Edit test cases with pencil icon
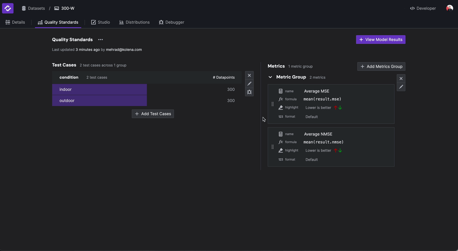The image size is (458, 251). pyautogui.click(x=249, y=84)
